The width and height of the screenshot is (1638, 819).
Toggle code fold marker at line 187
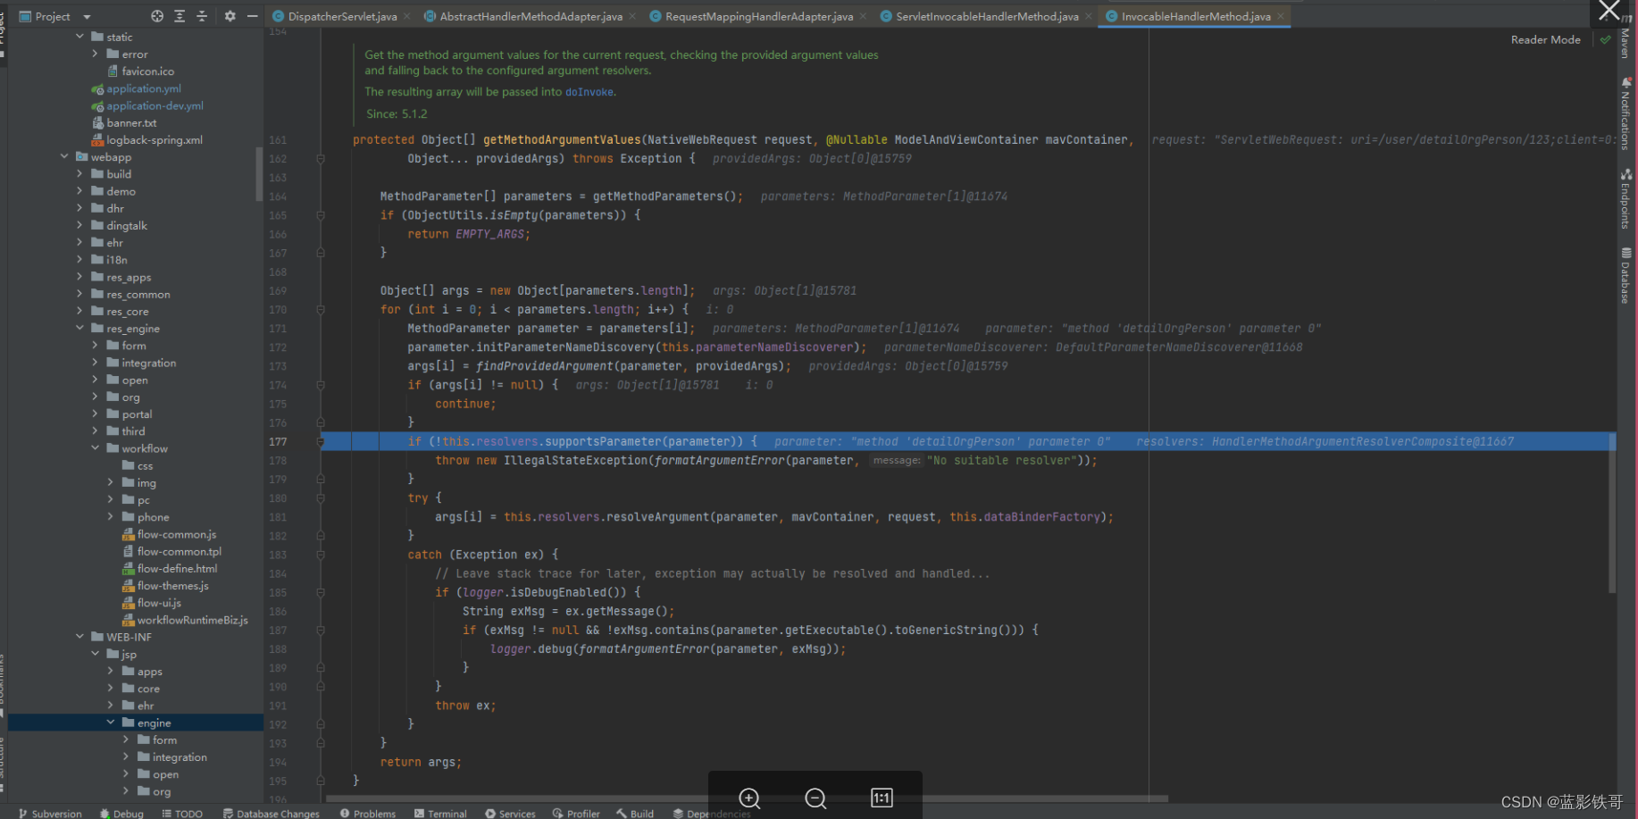320,630
